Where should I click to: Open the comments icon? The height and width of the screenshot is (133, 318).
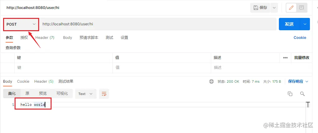302,8
